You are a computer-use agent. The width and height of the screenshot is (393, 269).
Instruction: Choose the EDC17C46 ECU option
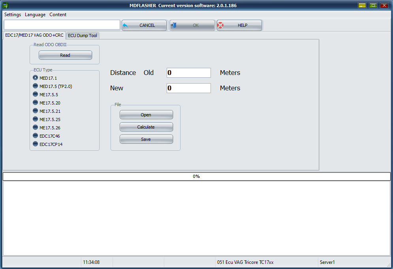36,136
